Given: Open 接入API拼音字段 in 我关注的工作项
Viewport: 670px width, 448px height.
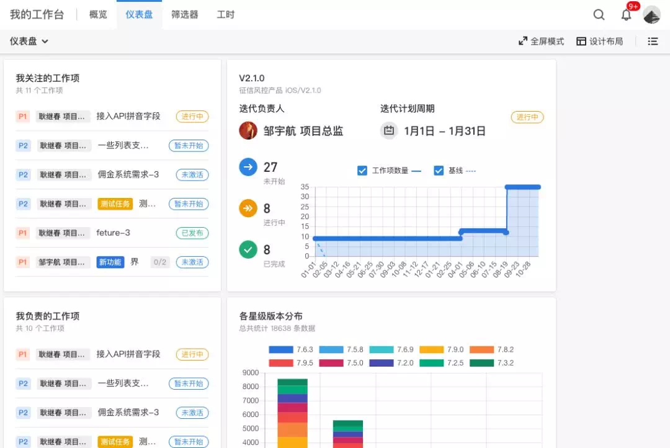Looking at the screenshot, I should [128, 116].
